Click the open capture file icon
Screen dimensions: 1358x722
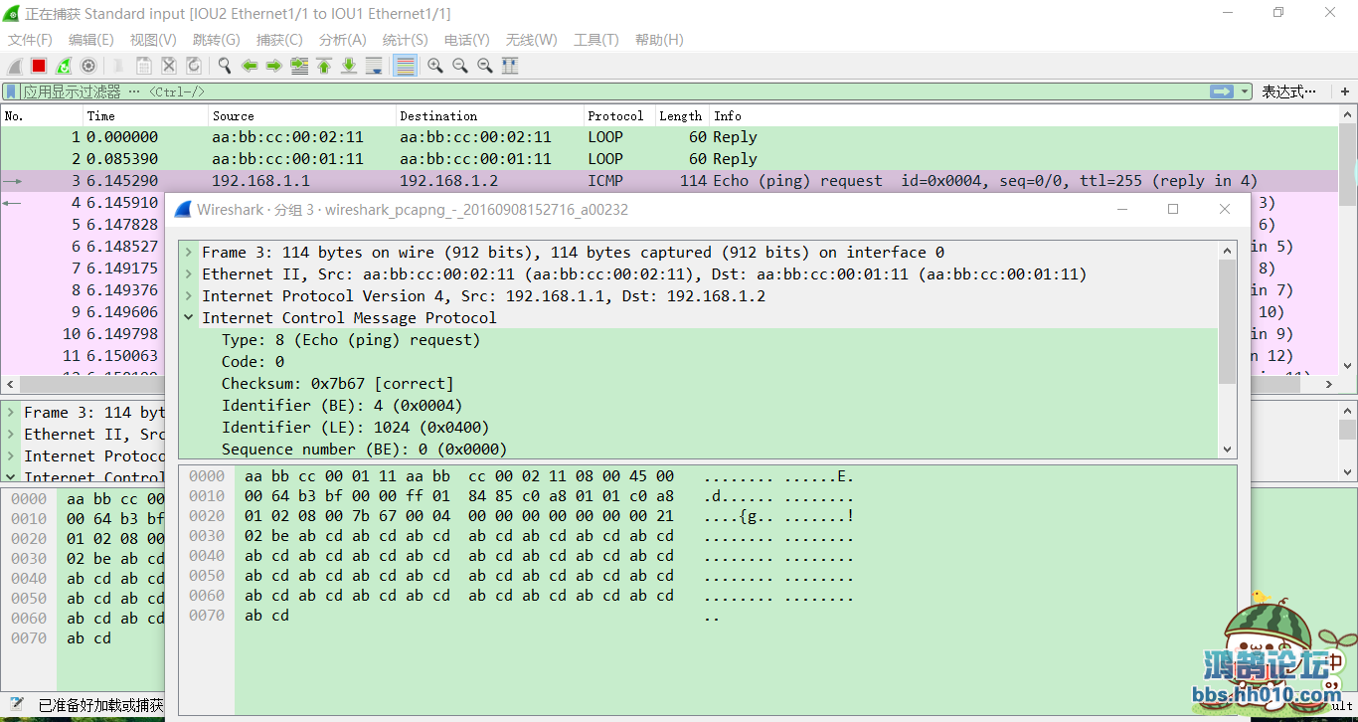tap(119, 66)
